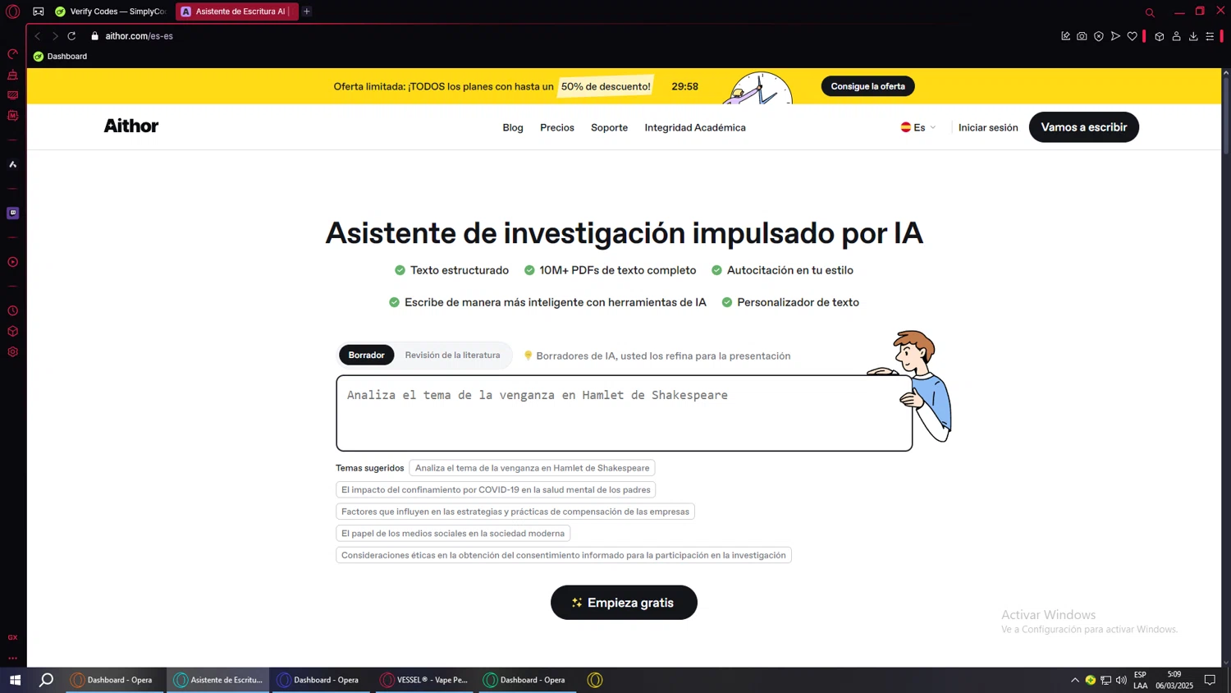Open the sidebar three-dots more menu
The height and width of the screenshot is (693, 1231).
[x=12, y=658]
